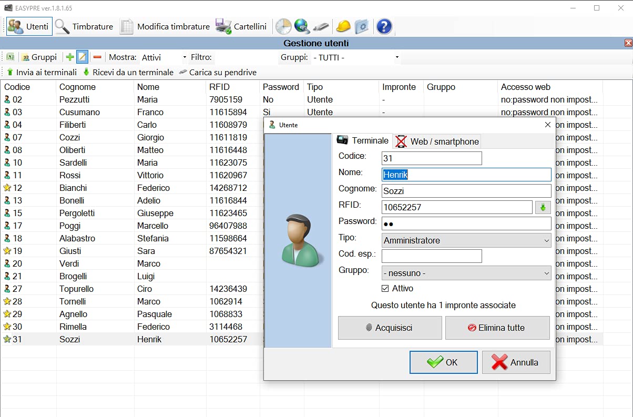Click the Password field in the dialog

[466, 223]
